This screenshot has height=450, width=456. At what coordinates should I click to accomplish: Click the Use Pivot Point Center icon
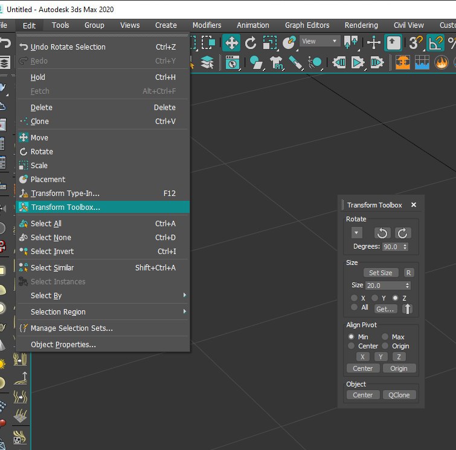coord(351,42)
